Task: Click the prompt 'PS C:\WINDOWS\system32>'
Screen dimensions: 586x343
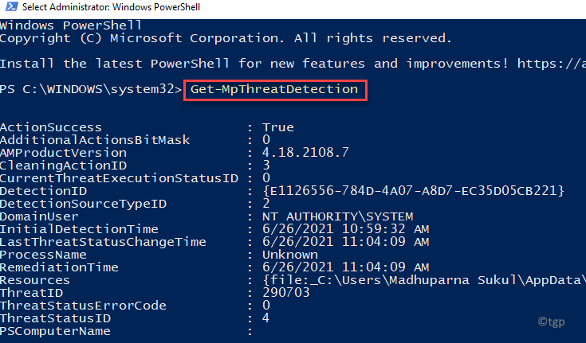Action: pyautogui.click(x=91, y=89)
